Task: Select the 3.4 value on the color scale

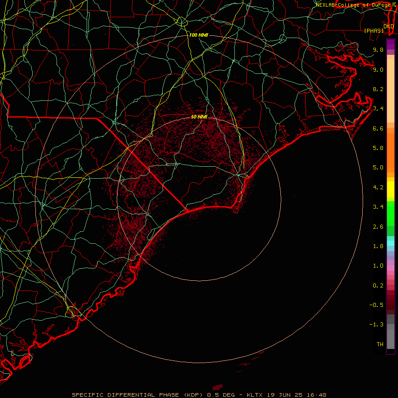Action: pos(378,207)
